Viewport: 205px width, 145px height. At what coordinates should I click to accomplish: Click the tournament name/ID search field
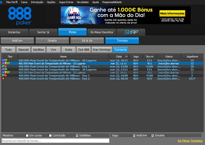pyautogui.click(x=55, y=141)
